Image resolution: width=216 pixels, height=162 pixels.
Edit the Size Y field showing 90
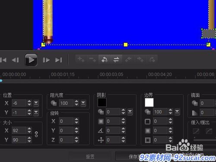pos(19,140)
